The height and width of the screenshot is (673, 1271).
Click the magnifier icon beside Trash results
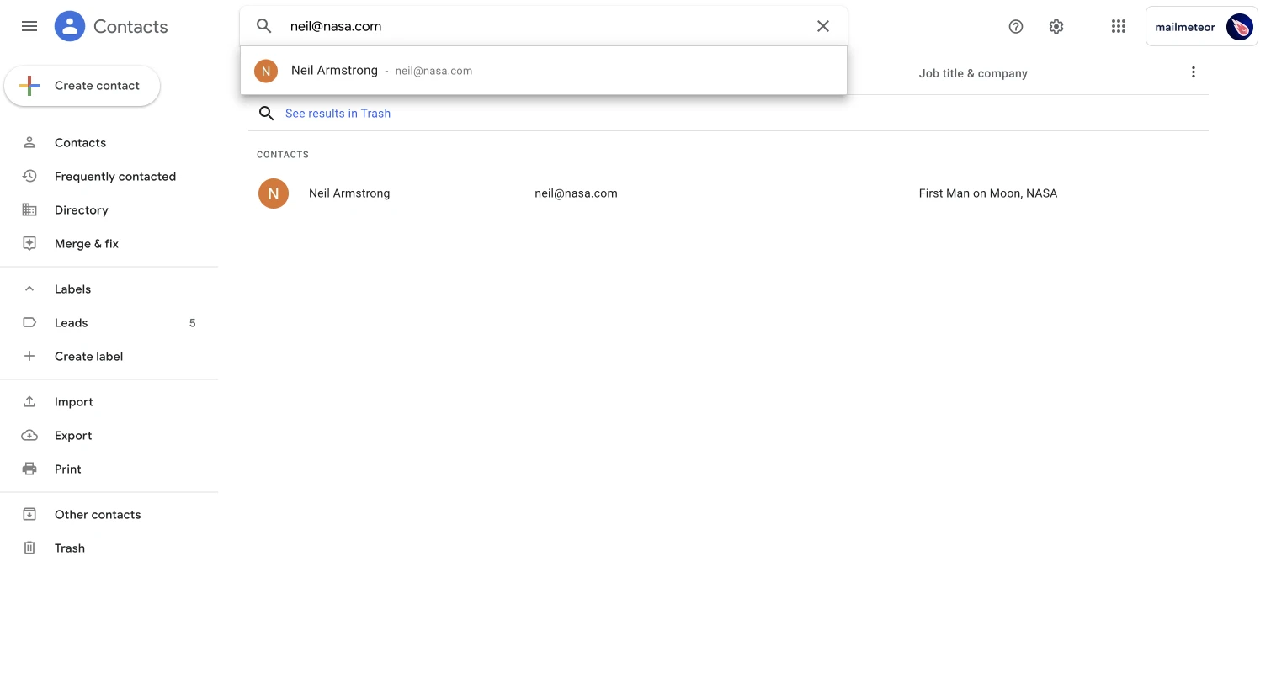point(266,114)
